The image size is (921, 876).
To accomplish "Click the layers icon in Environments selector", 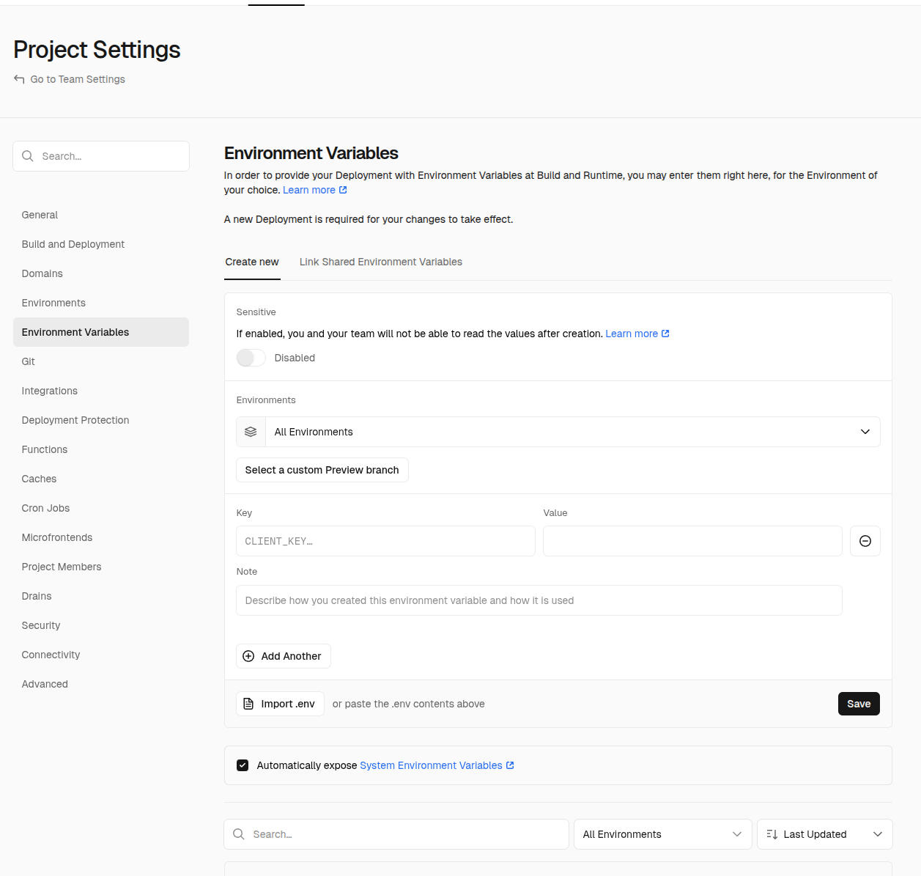I will tap(251, 432).
